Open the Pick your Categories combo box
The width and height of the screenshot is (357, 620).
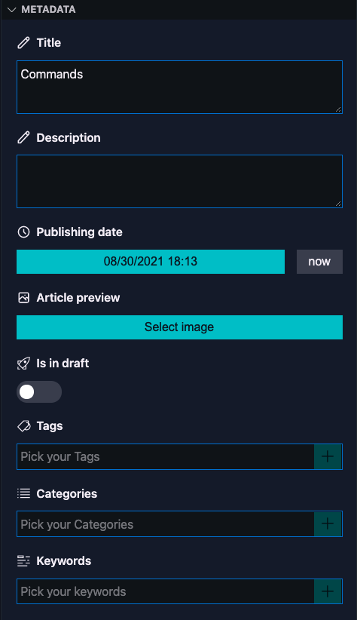pos(166,524)
